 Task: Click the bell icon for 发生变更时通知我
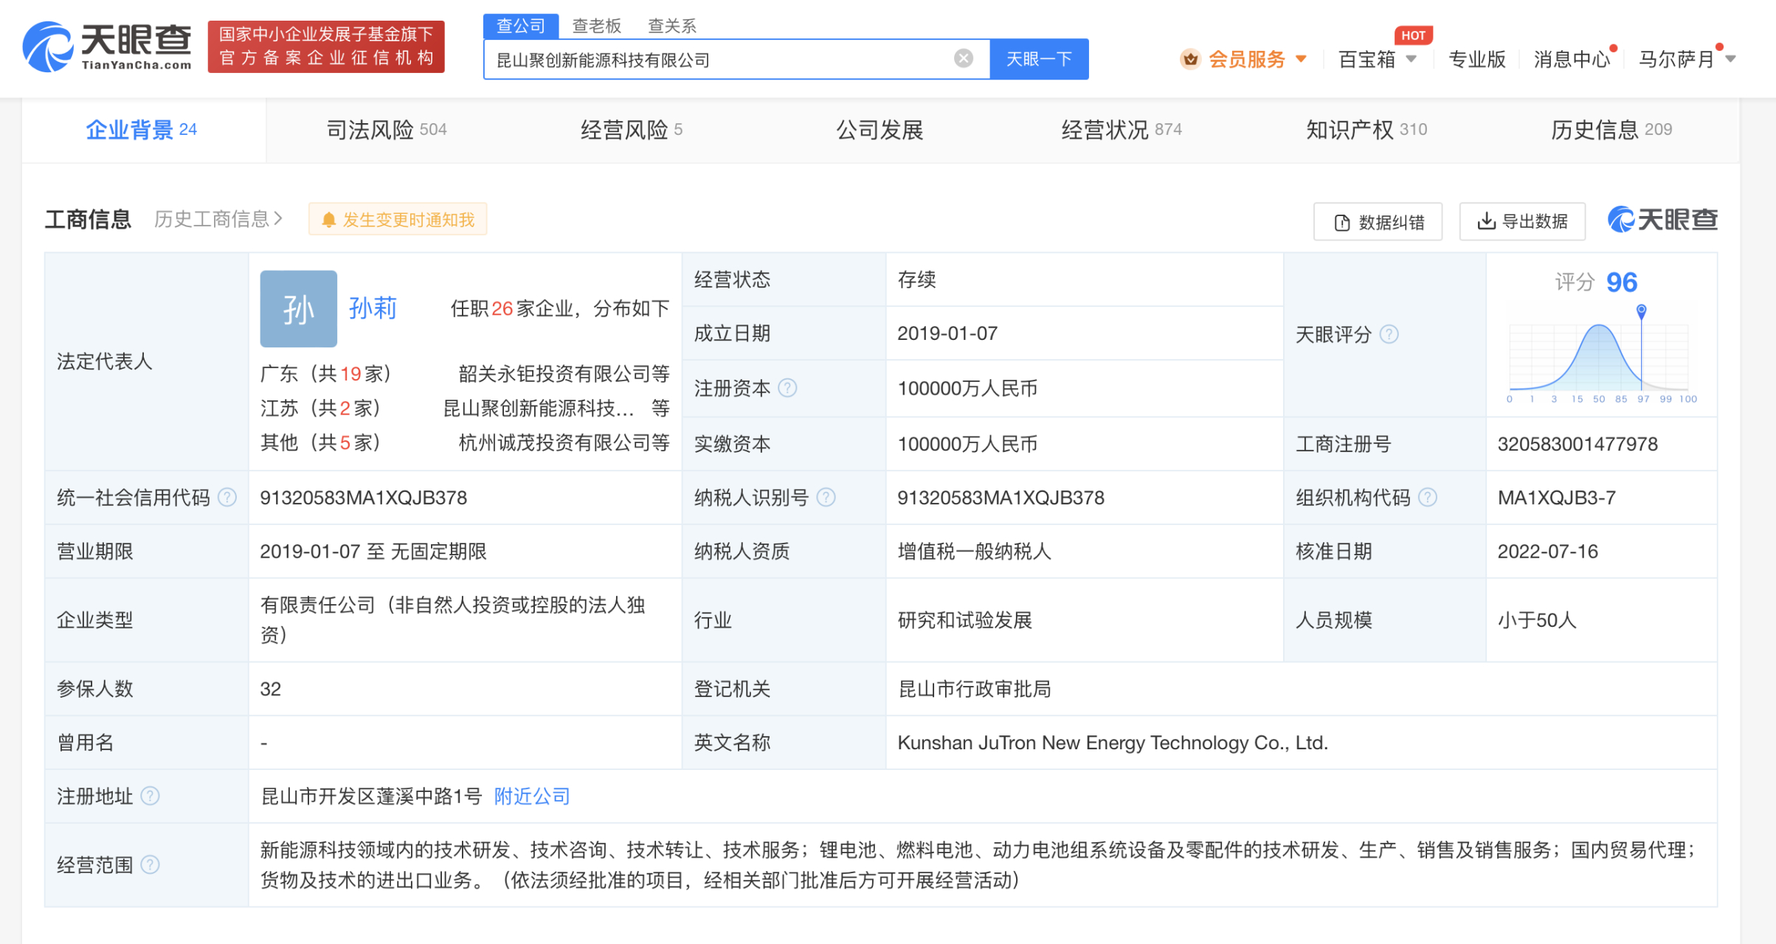pyautogui.click(x=330, y=219)
